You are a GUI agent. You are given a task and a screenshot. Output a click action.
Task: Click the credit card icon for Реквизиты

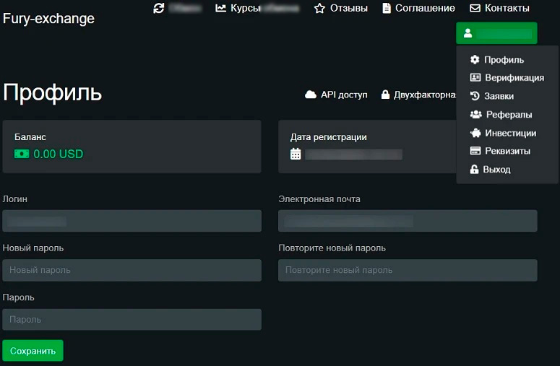click(x=475, y=152)
